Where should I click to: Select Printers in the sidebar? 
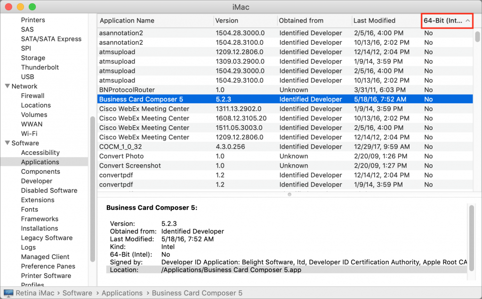(x=33, y=20)
